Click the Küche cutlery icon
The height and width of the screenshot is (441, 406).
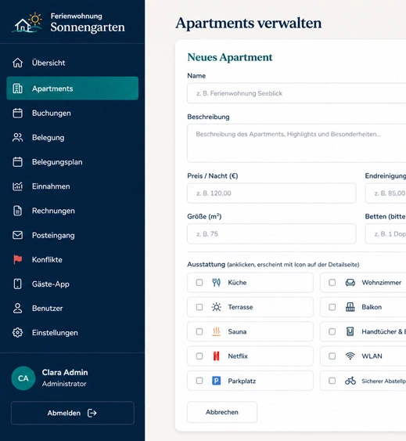pyautogui.click(x=216, y=282)
